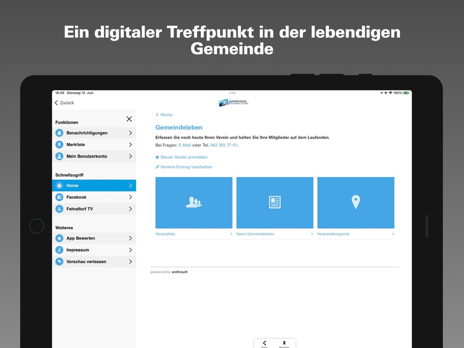
Task: Open the Benachrichtigungen bell icon
Action: [59, 133]
